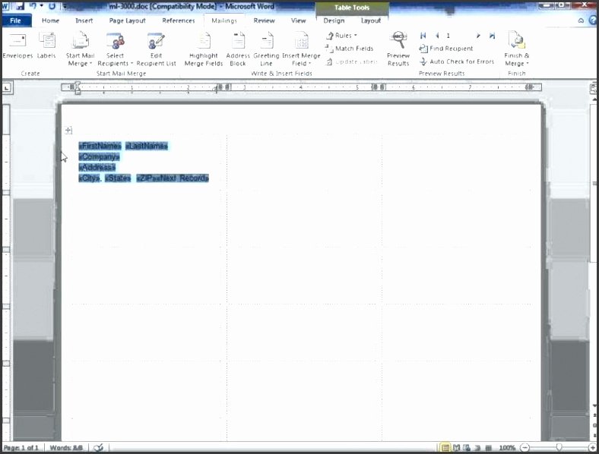
Task: Toggle Highlight Merge Fields
Action: 203,49
